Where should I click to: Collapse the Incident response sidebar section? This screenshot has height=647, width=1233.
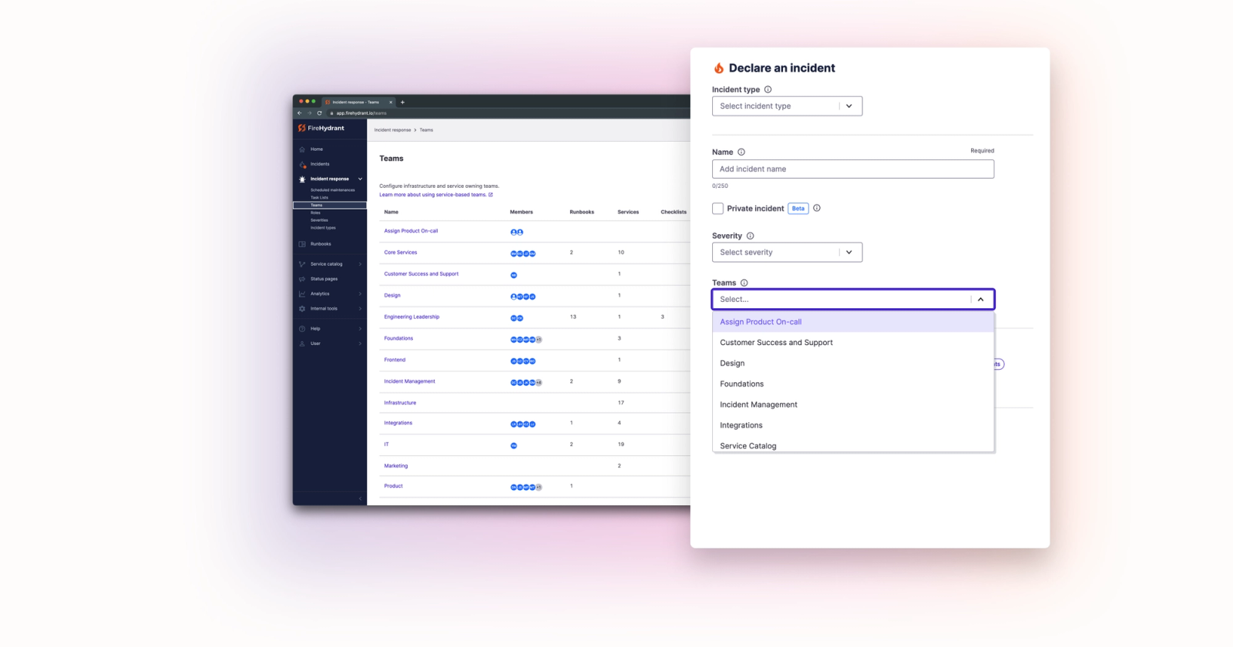[360, 179]
